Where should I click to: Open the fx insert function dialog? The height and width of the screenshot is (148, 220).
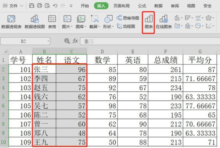click(75, 41)
